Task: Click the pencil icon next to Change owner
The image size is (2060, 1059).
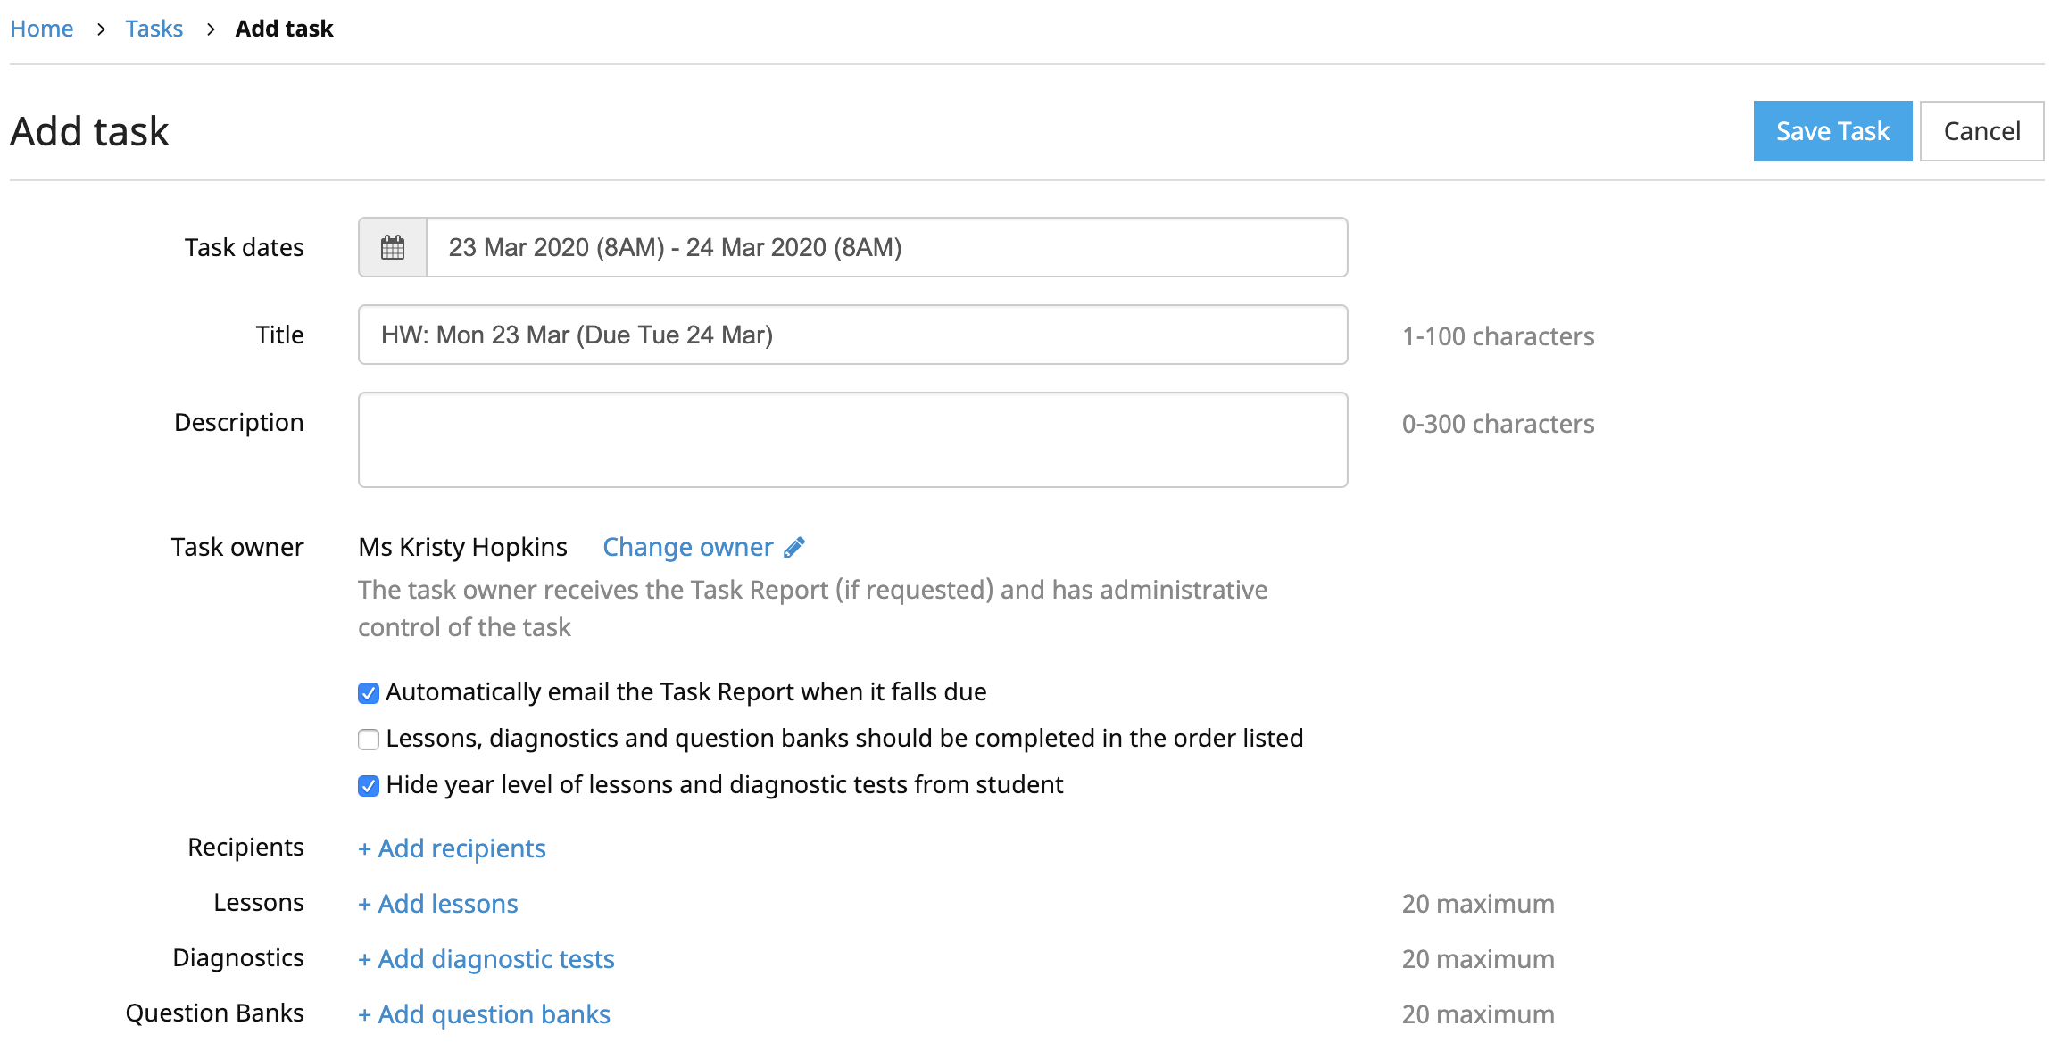Action: tap(794, 547)
